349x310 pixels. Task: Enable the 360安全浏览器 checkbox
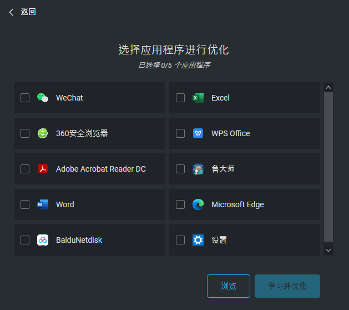25,133
